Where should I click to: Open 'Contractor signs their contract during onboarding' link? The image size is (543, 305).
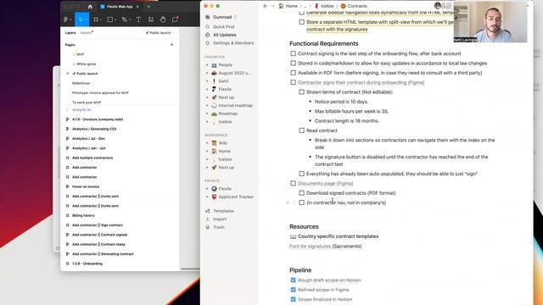coord(361,83)
